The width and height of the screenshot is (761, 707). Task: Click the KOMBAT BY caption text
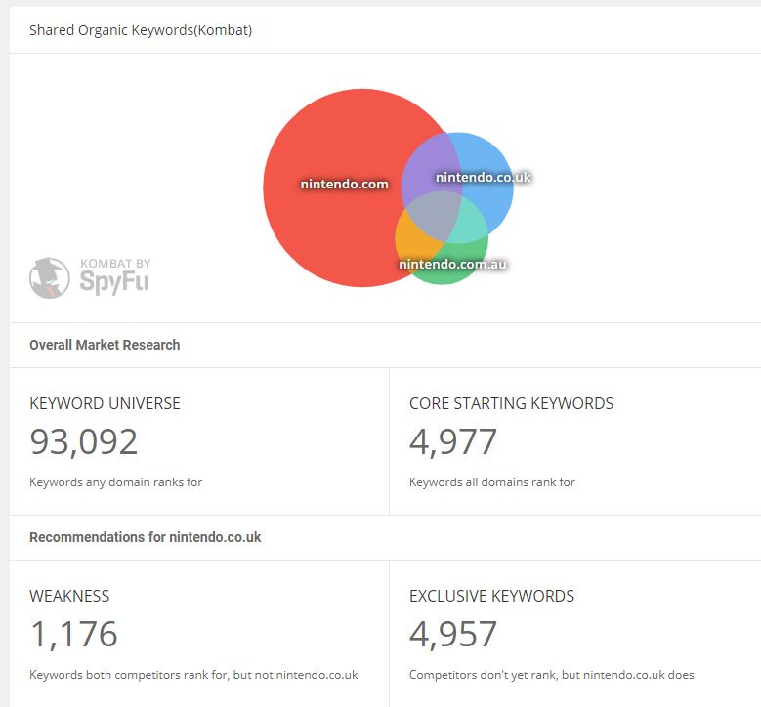tap(115, 264)
